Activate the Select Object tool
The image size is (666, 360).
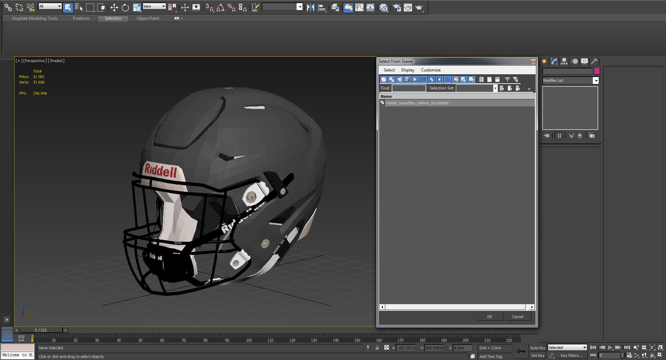click(68, 7)
